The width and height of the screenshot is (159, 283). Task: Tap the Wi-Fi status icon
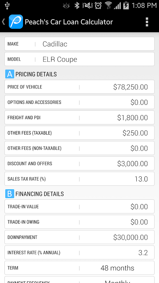[x=108, y=5]
